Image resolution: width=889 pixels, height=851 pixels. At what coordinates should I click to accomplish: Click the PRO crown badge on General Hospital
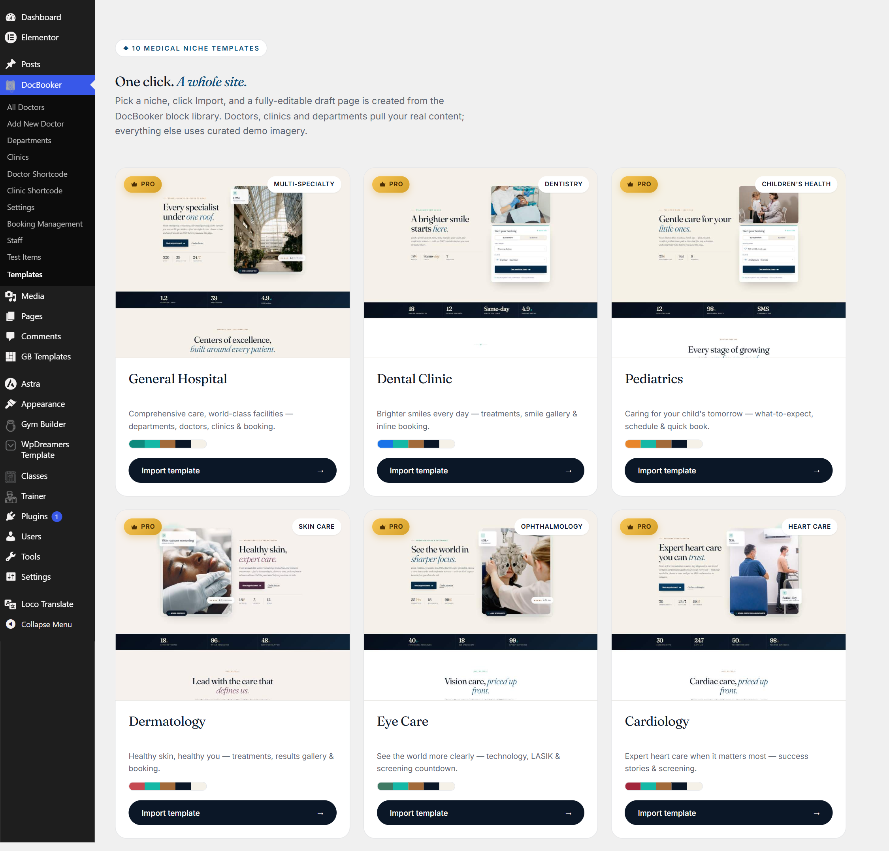[143, 184]
